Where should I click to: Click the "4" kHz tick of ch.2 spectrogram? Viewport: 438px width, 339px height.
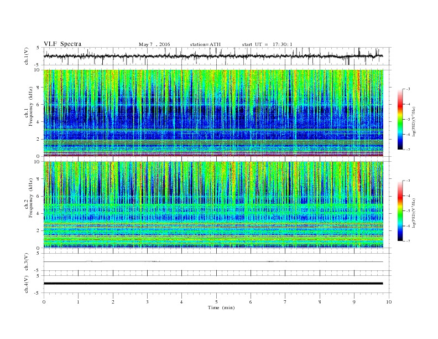point(39,213)
